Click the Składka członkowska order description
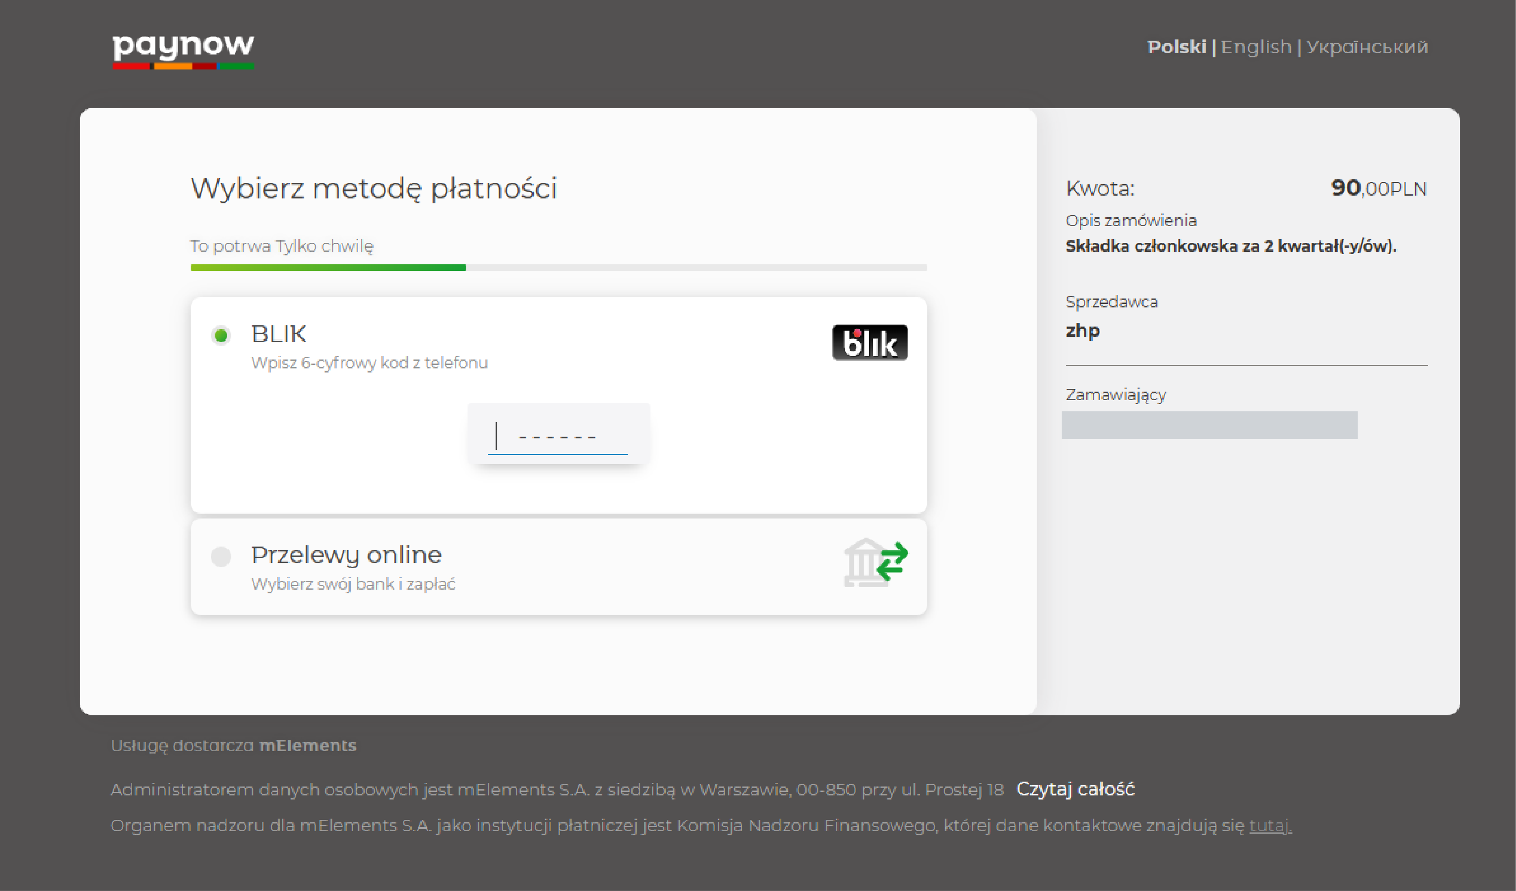 point(1231,246)
